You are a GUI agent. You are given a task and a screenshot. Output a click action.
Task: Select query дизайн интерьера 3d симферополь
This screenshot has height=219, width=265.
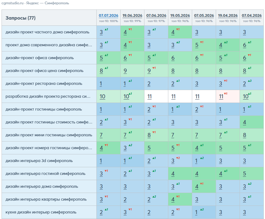pos(39,161)
